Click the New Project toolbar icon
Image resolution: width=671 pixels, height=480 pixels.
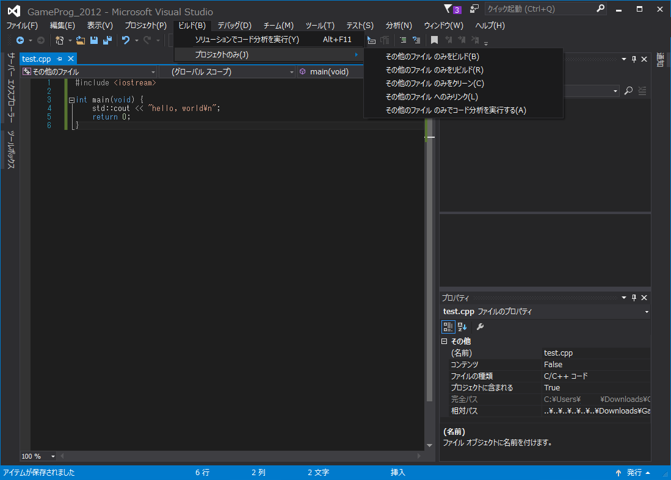tap(59, 40)
